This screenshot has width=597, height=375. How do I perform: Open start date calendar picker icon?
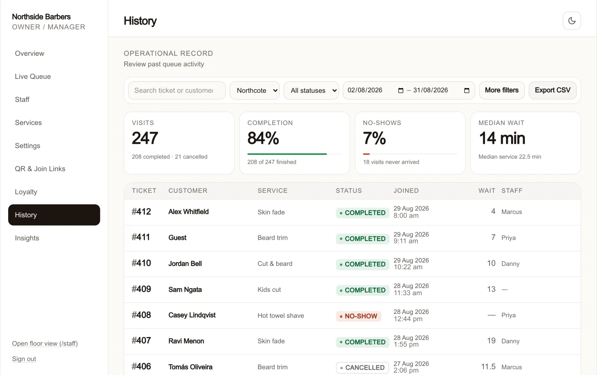[x=401, y=90]
